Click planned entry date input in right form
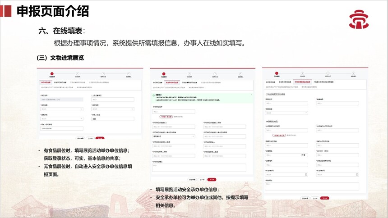Screen dimensions: 388x218 click(286, 174)
